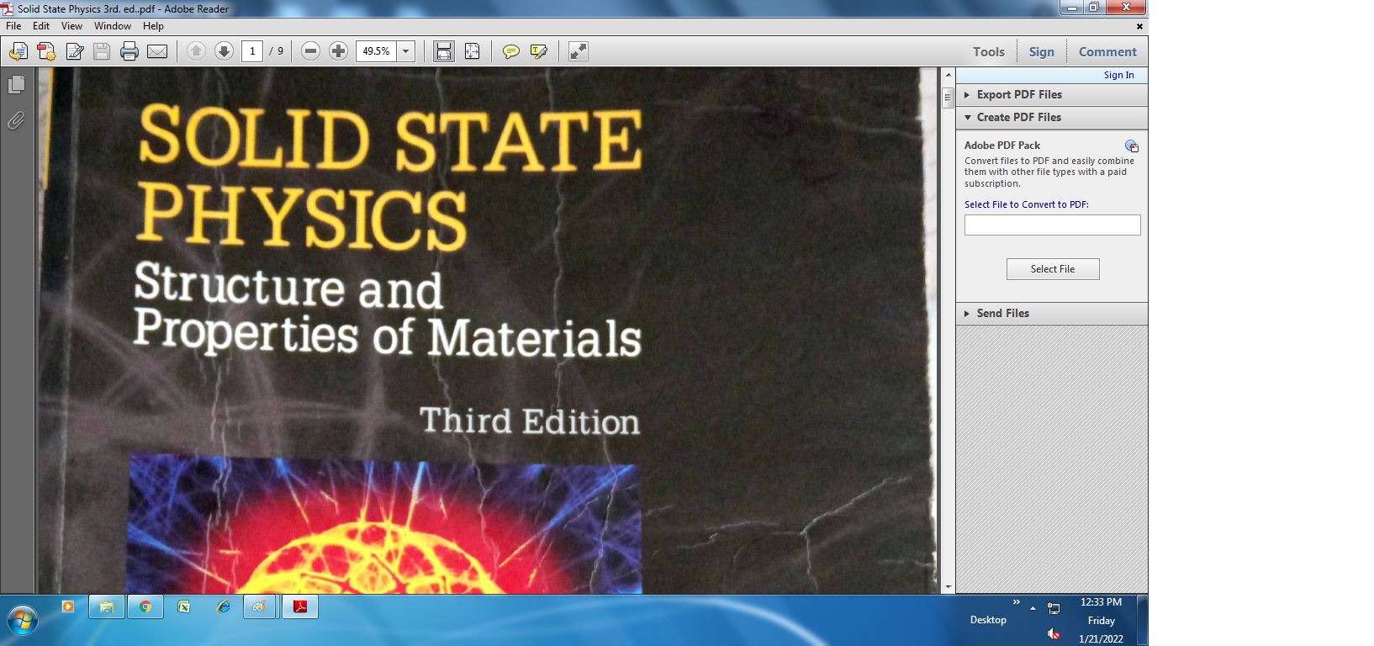The width and height of the screenshot is (1374, 646).
Task: Open the page thumbnails navigation panel
Action: [16, 85]
